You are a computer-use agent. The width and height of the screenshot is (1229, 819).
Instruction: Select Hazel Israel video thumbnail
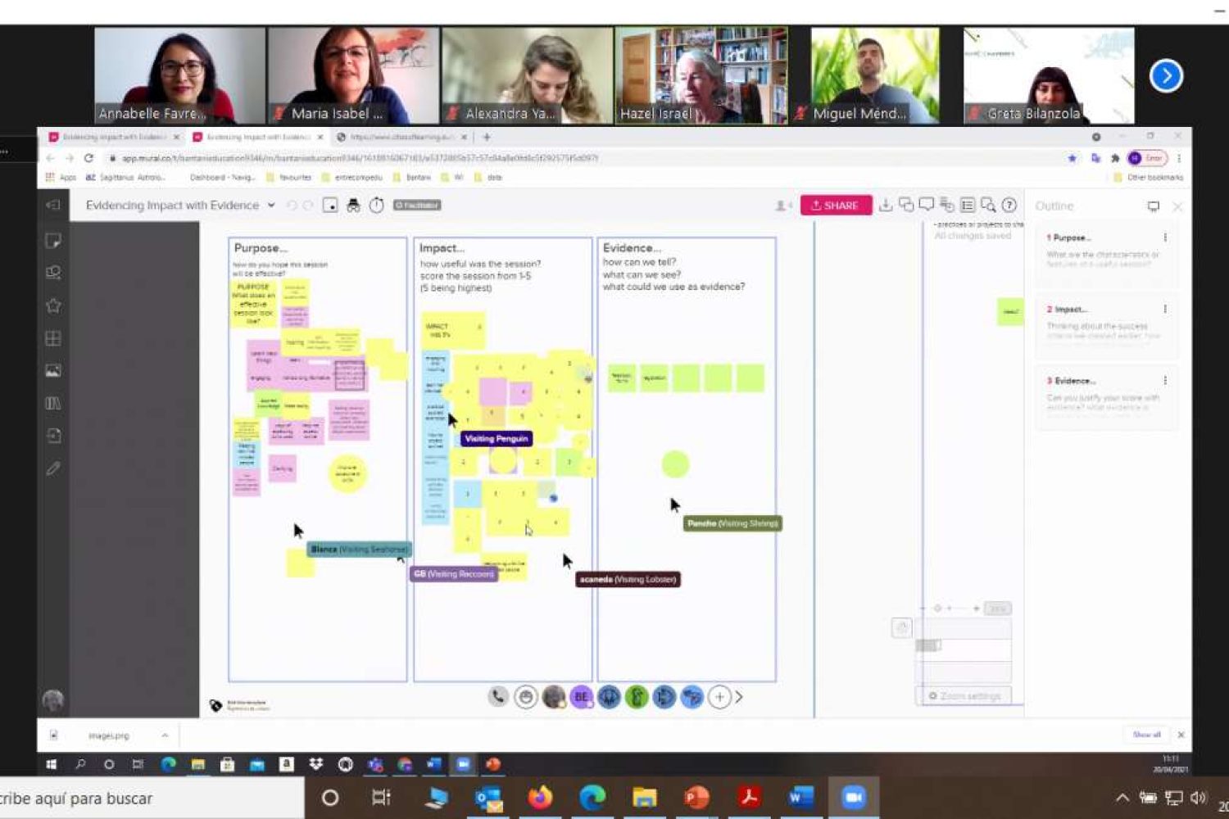tap(701, 75)
